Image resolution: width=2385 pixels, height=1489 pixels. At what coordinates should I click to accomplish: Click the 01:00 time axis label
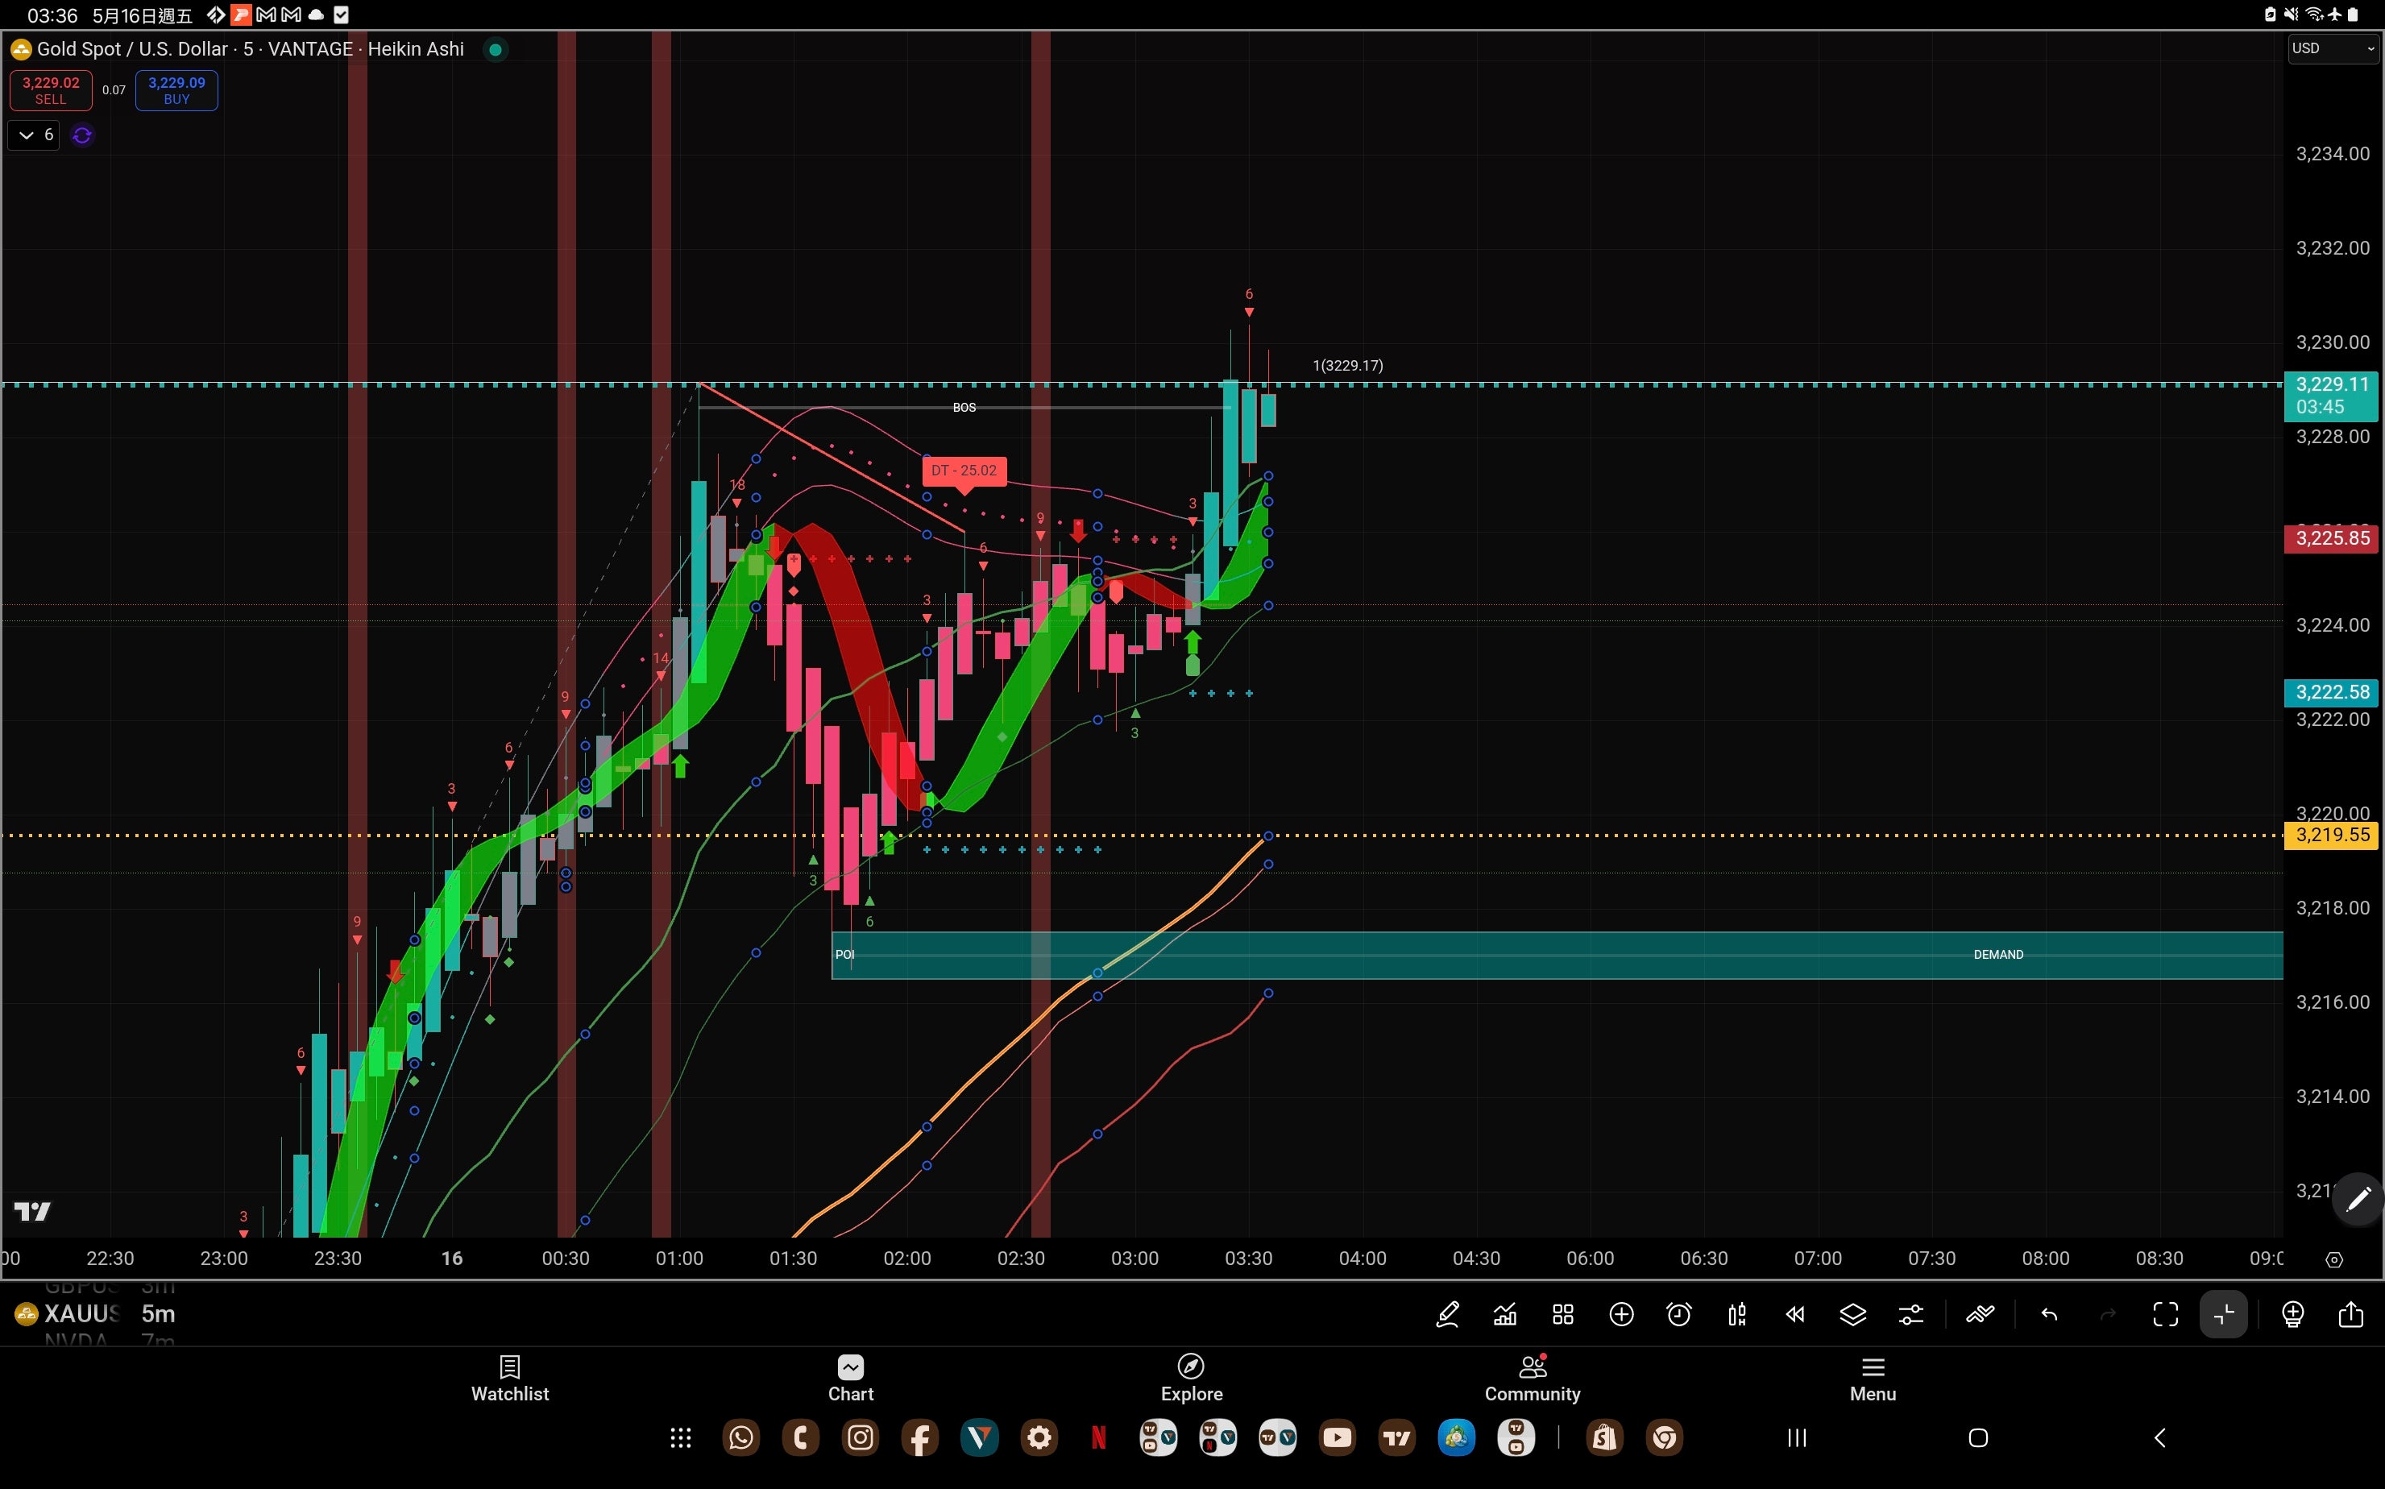(x=679, y=1259)
